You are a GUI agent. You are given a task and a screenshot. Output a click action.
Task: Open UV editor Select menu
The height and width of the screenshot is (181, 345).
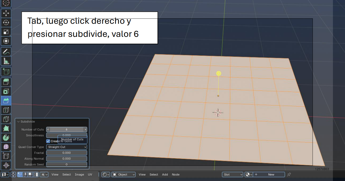coord(67,174)
